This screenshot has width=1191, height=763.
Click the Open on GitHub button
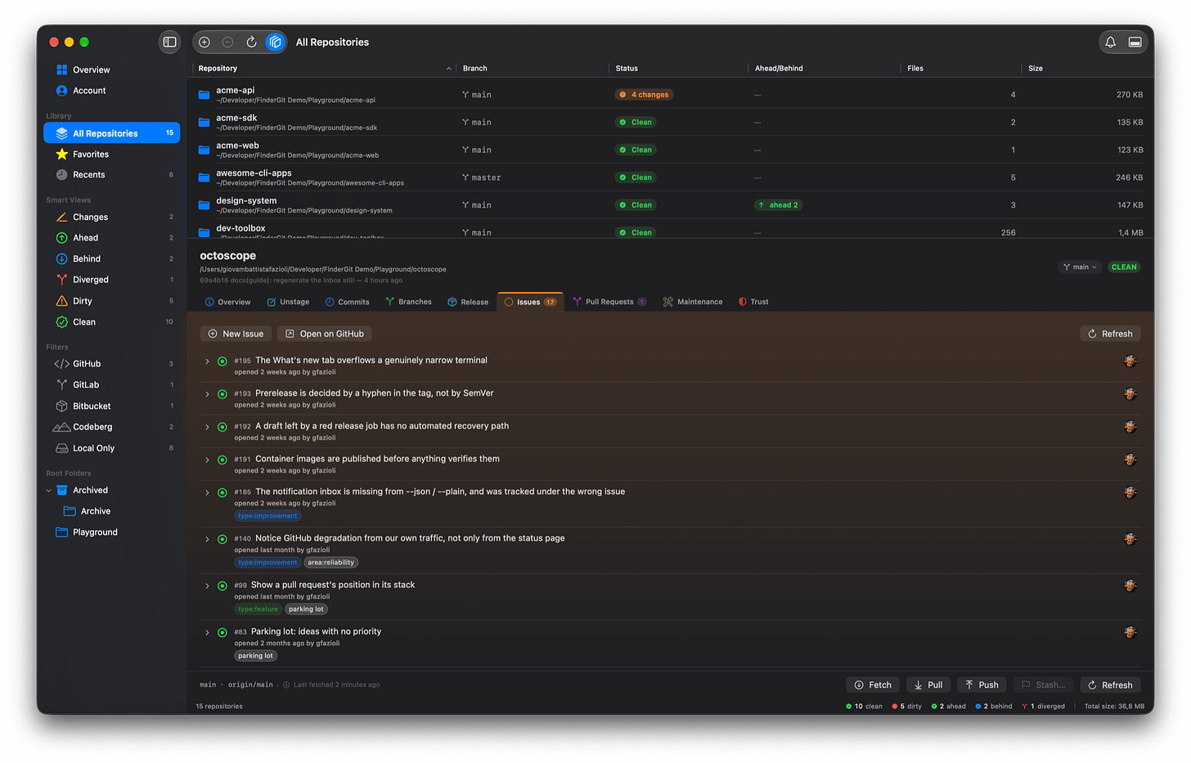[x=325, y=334]
